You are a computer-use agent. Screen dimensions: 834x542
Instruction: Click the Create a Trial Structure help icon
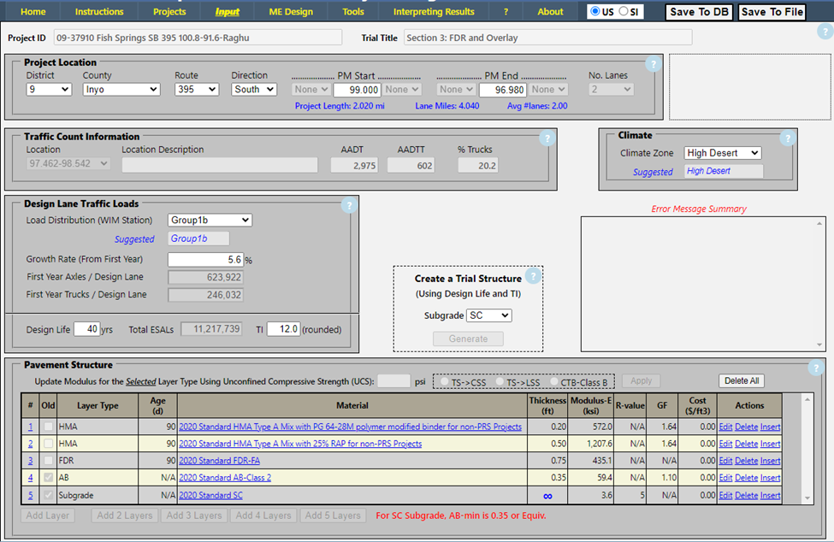click(x=533, y=276)
